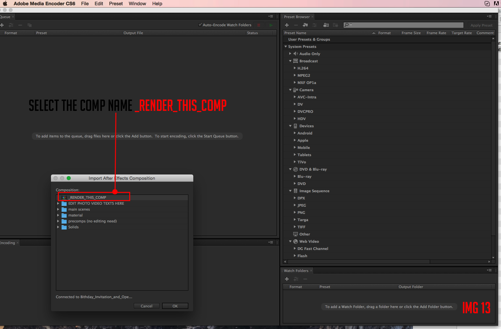Viewport: 501px width, 329px height.
Task: Click the red Stop Queue button
Action: pyautogui.click(x=259, y=25)
